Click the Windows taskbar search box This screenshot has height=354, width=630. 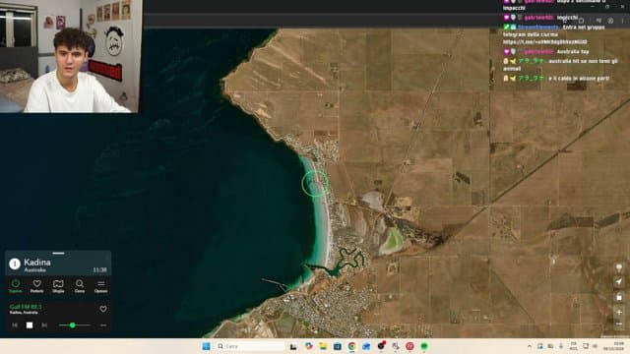(250, 346)
